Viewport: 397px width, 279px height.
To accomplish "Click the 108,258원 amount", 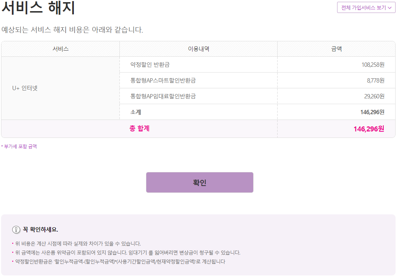I will point(373,65).
